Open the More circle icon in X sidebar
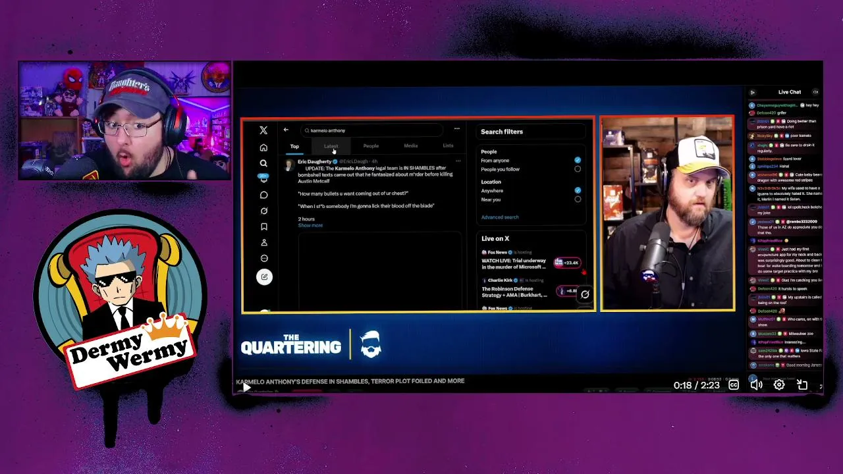The image size is (843, 474). pyautogui.click(x=263, y=258)
